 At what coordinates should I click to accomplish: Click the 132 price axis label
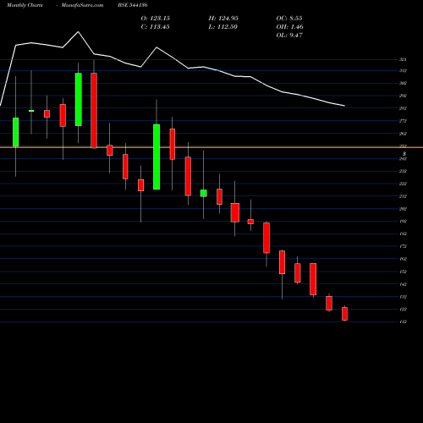pos(403,297)
